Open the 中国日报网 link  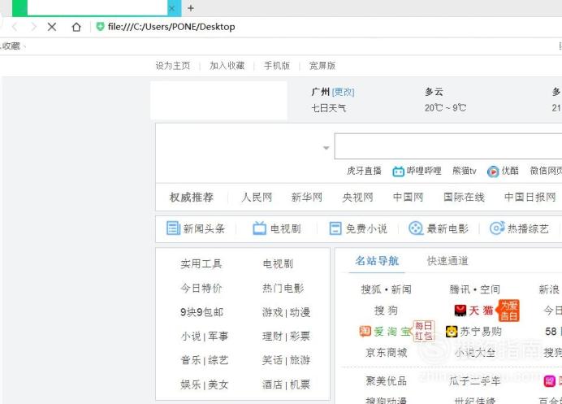coord(530,198)
